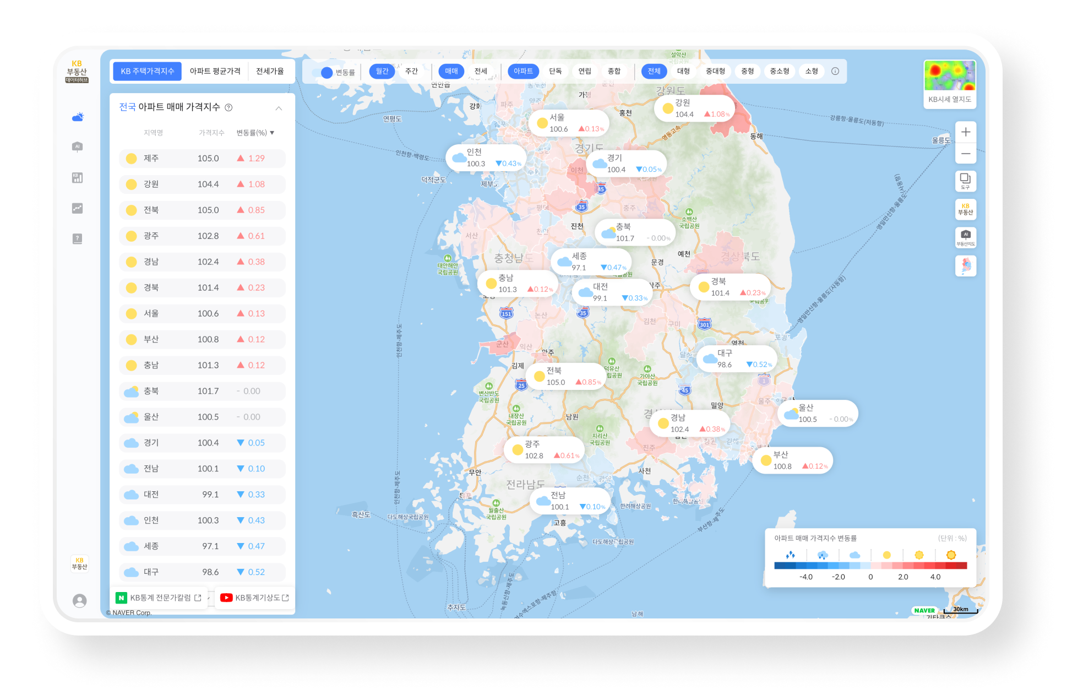Switch to 아파트 평균가격 tab
This screenshot has height=695, width=1083.
click(x=215, y=71)
